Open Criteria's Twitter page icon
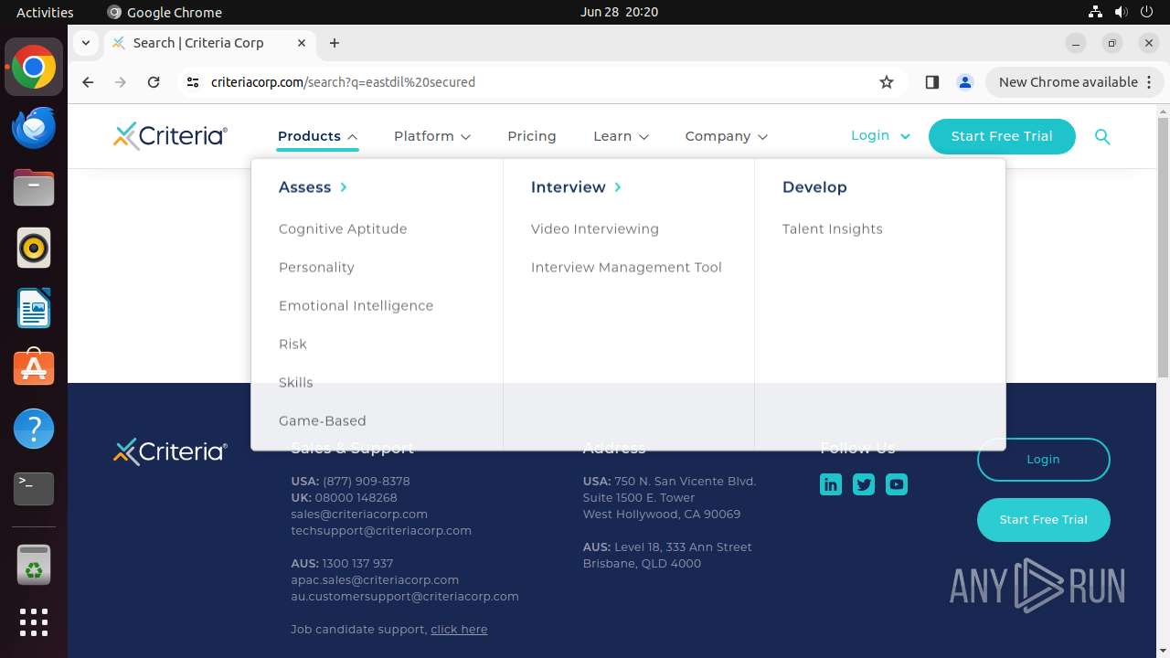The width and height of the screenshot is (1170, 658). click(x=864, y=484)
